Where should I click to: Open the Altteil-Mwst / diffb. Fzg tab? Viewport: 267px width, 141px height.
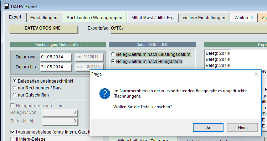coord(153,18)
